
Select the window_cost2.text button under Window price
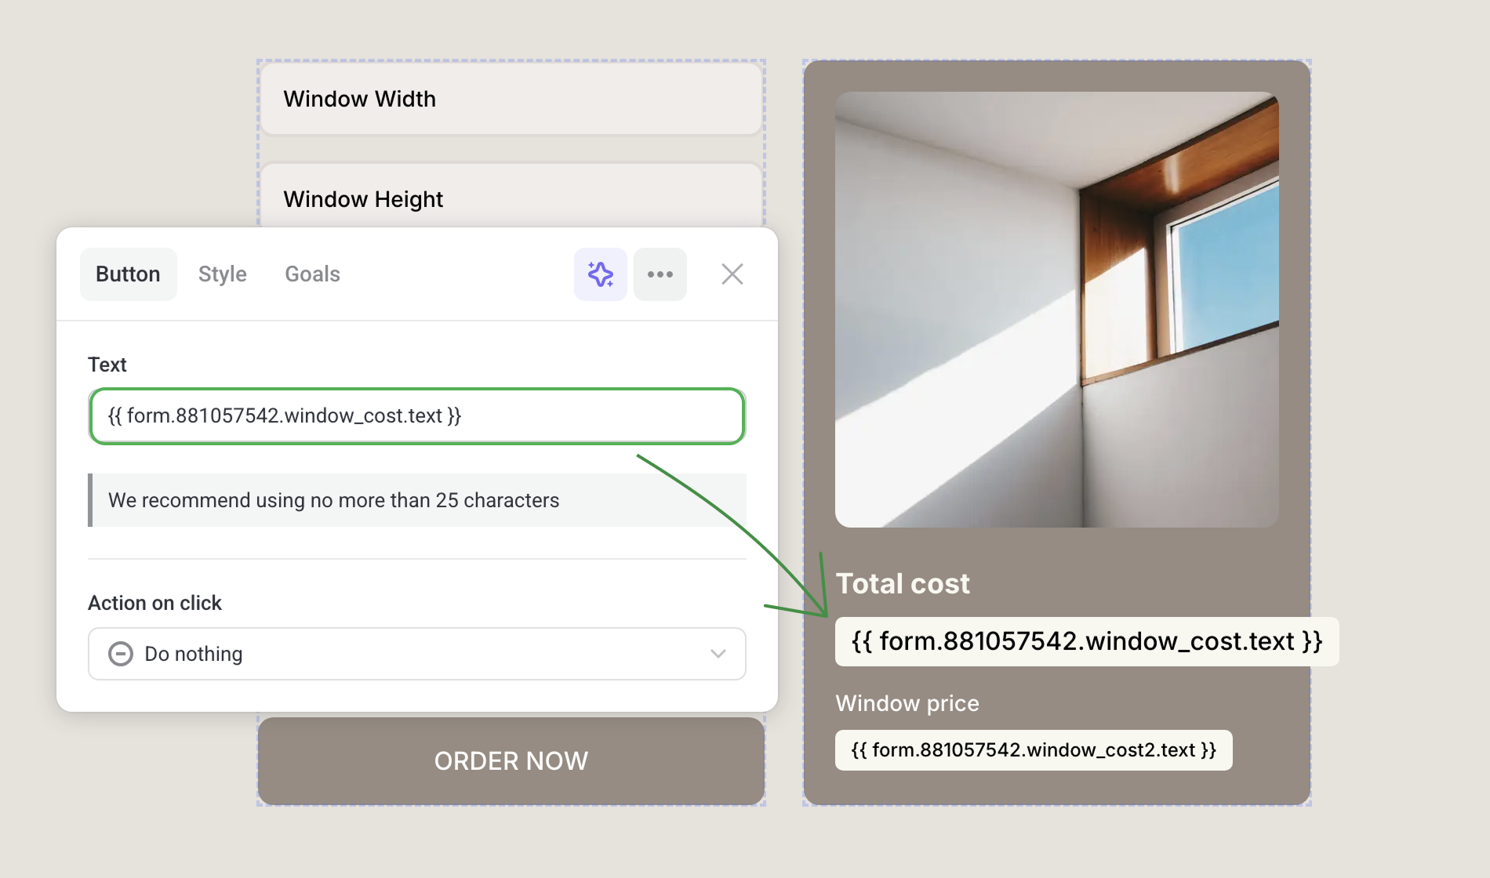tap(1033, 750)
